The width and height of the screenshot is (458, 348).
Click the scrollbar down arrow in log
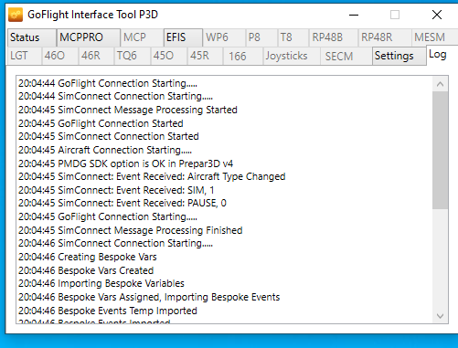440,316
